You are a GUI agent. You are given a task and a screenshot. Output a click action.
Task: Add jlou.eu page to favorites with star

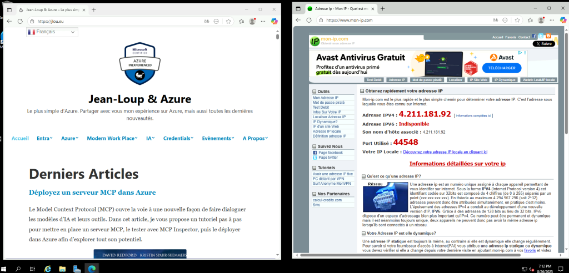click(x=228, y=22)
